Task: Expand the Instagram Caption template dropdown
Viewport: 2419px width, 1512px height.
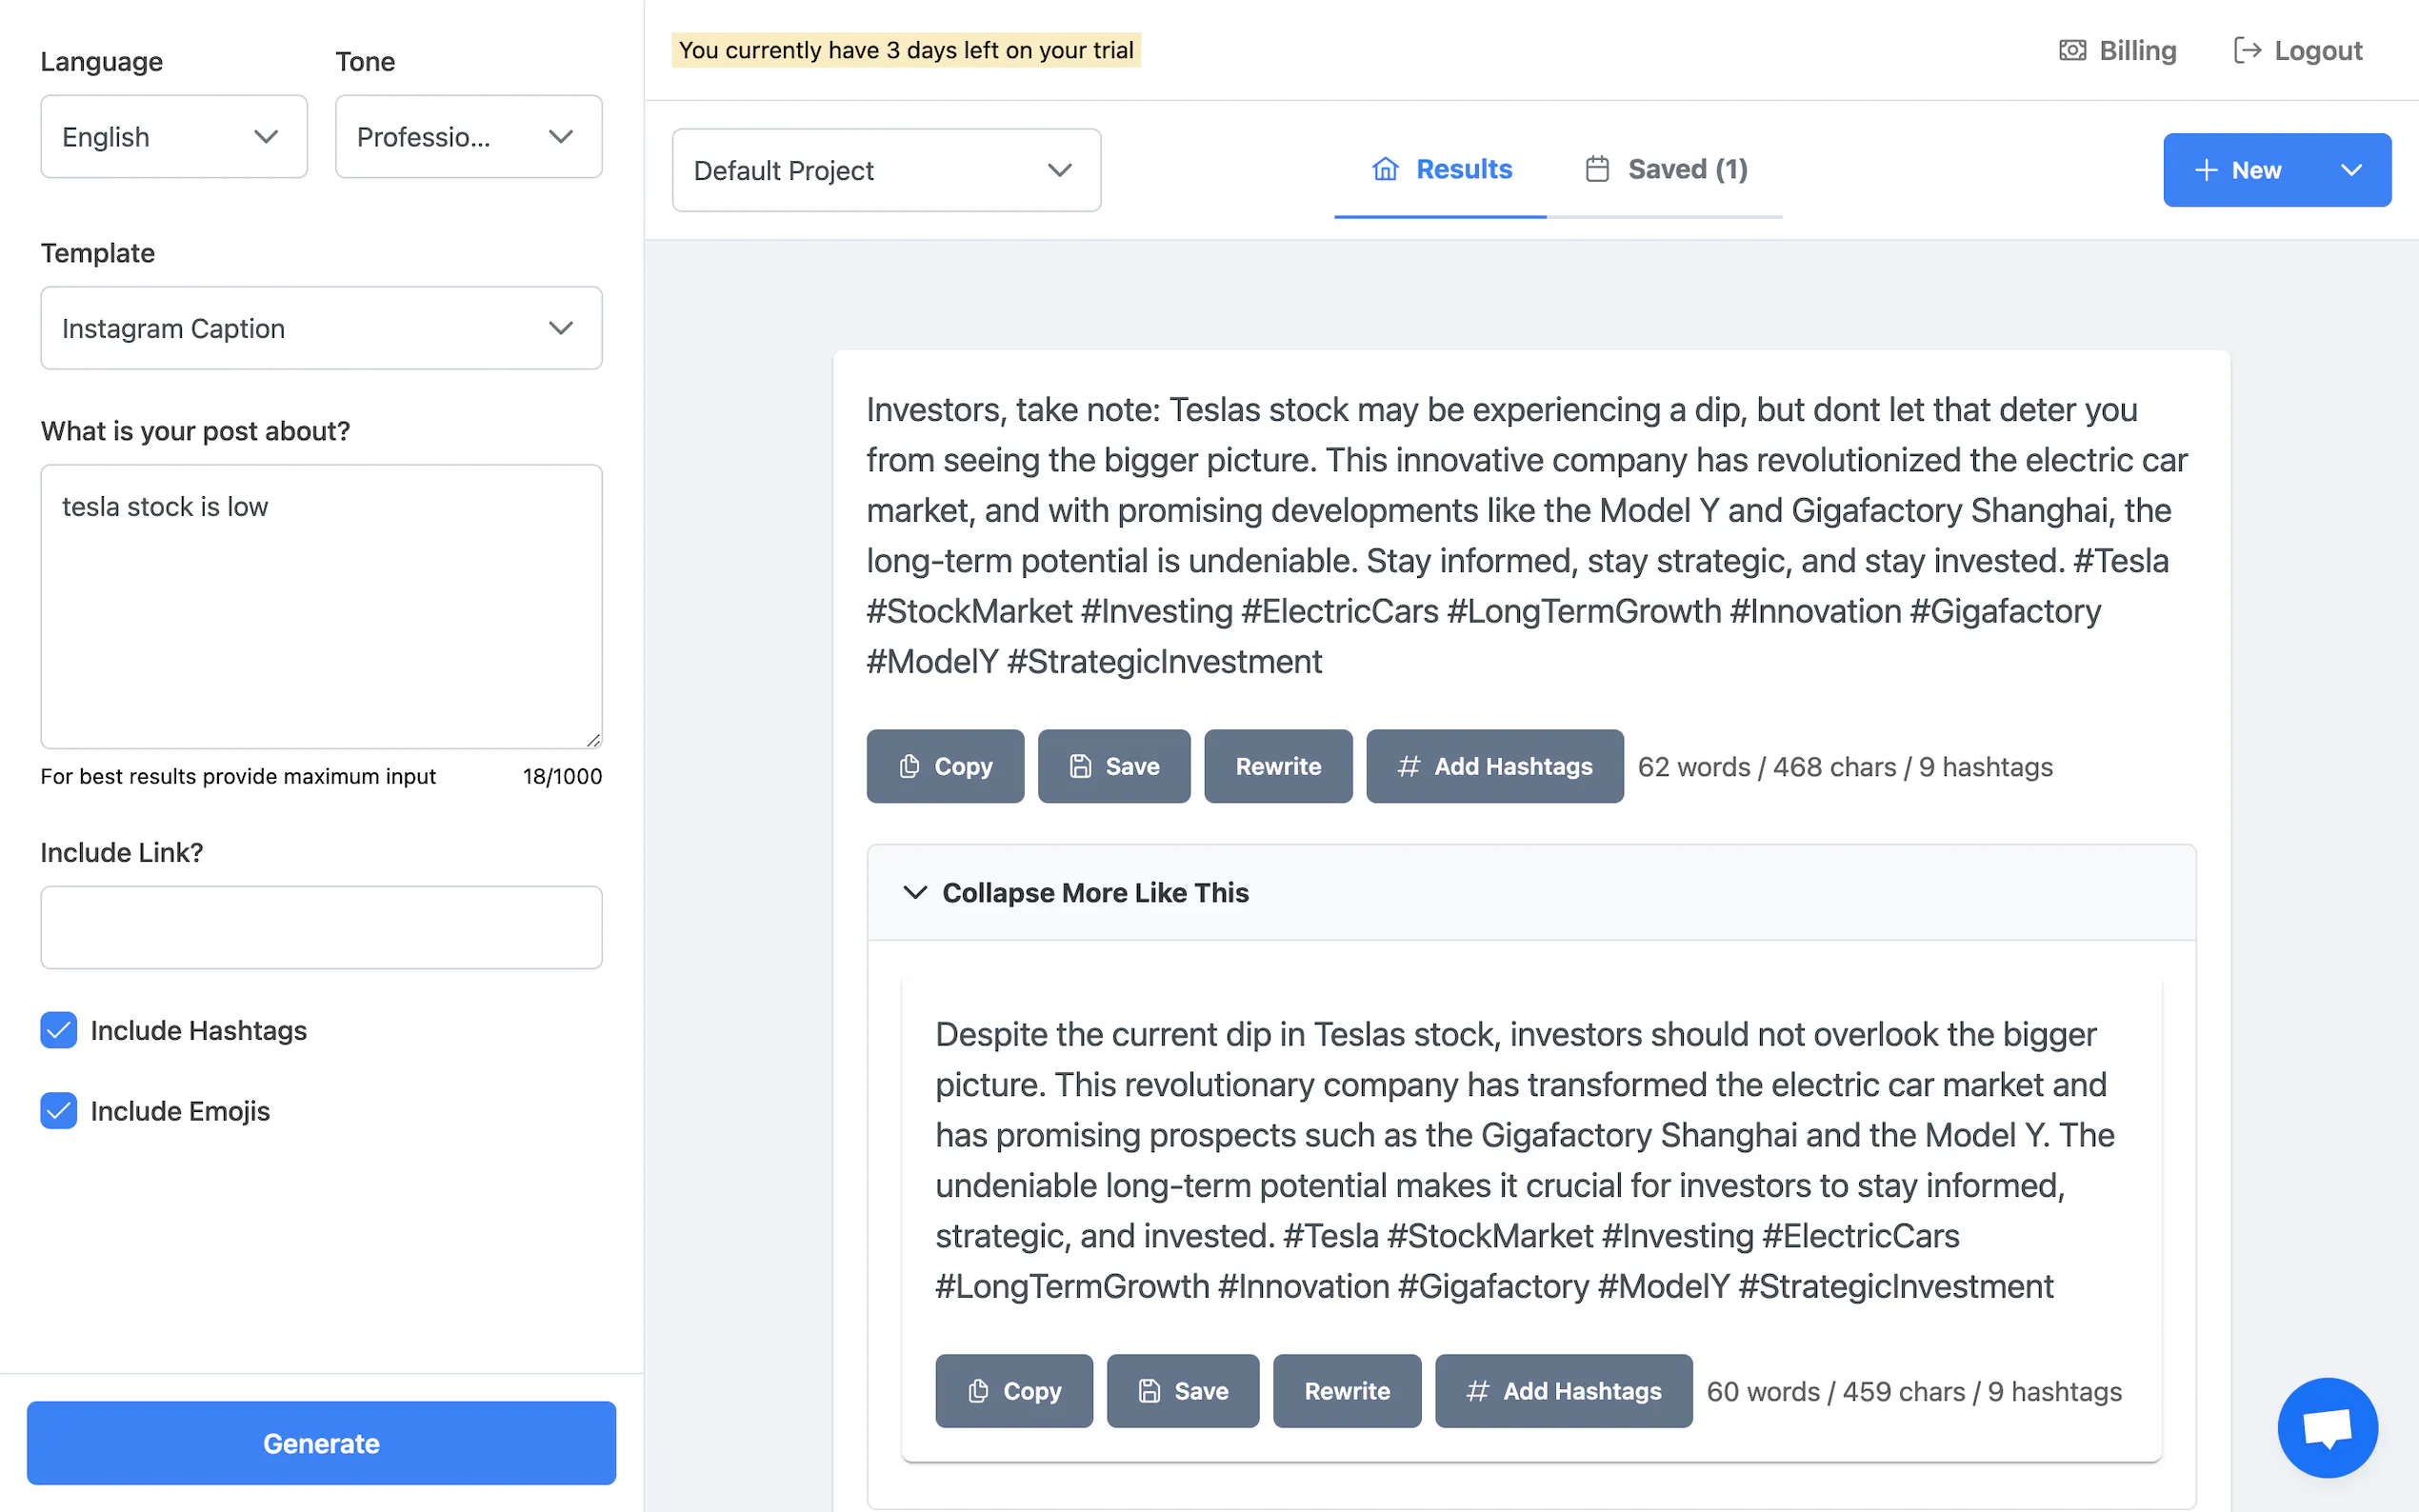Action: tap(321, 328)
